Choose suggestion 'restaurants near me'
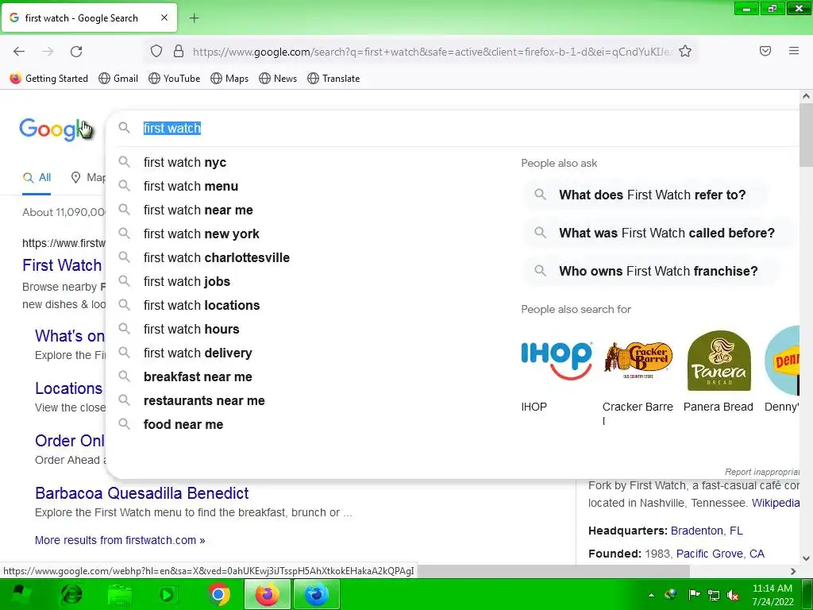 [x=204, y=401]
